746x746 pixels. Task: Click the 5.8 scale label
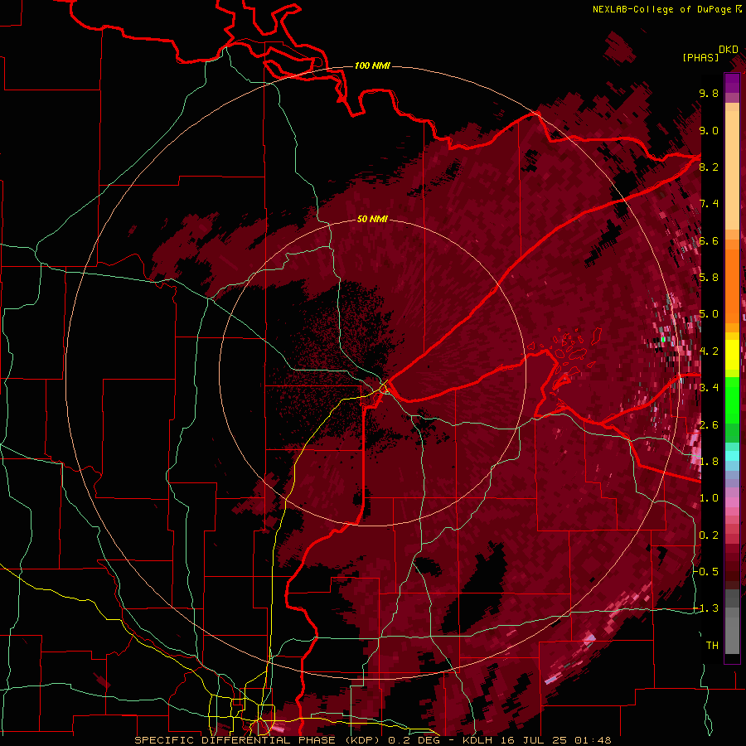point(709,278)
